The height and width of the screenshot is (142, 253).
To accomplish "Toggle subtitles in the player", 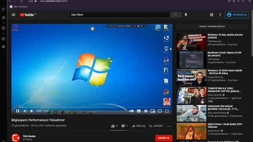I will coord(139,111).
